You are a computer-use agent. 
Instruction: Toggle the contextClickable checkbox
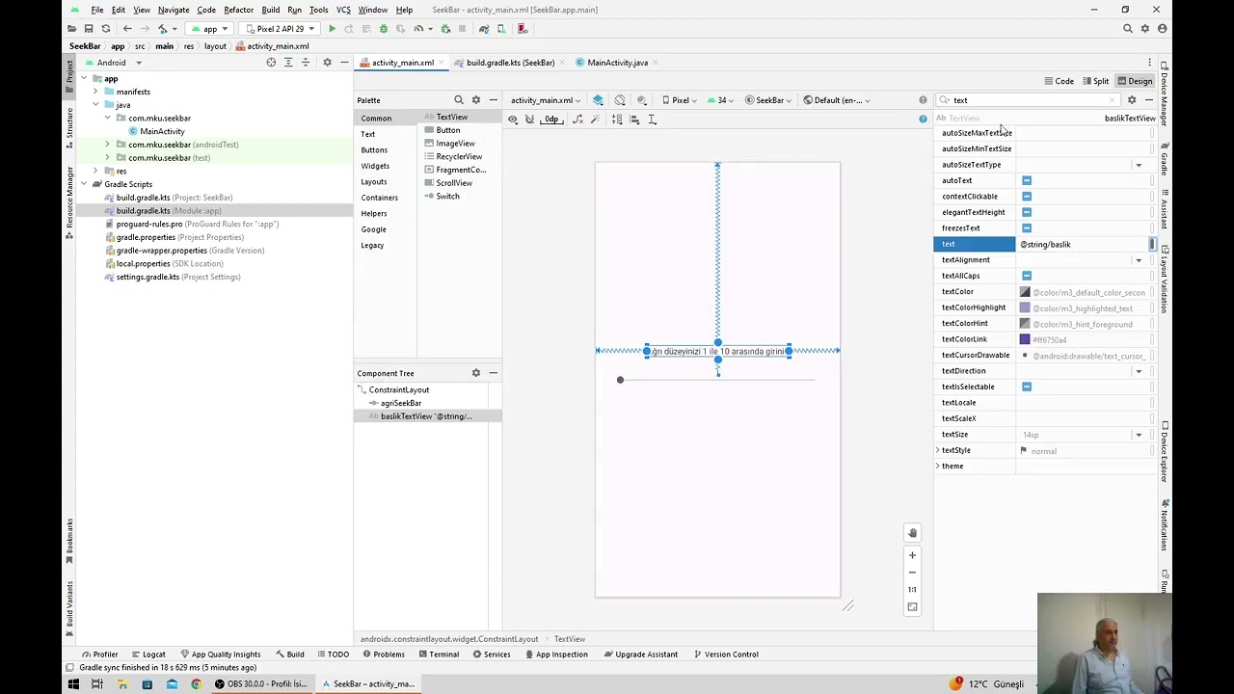pyautogui.click(x=1027, y=197)
